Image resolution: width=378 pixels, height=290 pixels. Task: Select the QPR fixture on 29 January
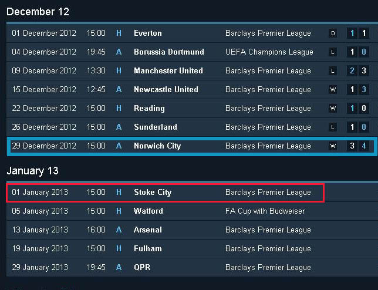point(192,268)
